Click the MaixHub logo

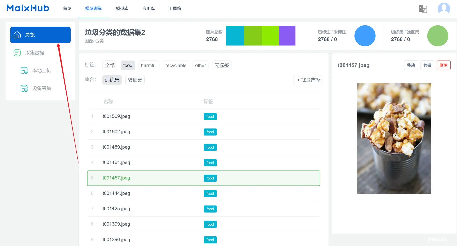[x=28, y=8]
